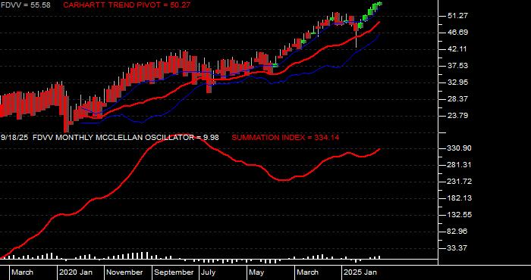531x280 pixels.
Task: Click the 32.95 price axis value
Action: (x=458, y=82)
